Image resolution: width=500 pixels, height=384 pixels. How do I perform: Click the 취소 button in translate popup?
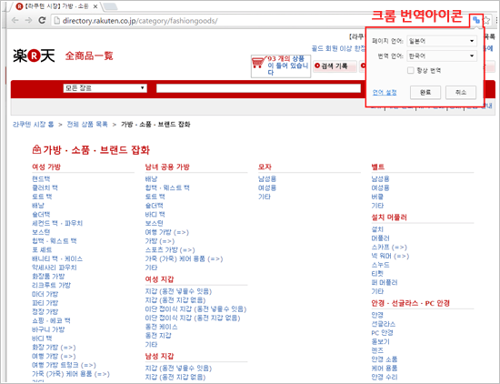(461, 92)
